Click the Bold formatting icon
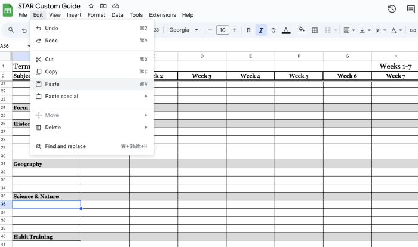This screenshot has height=247, width=418. tap(249, 30)
